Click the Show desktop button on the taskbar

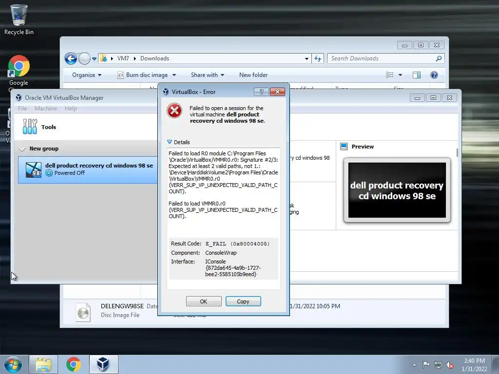point(495,364)
